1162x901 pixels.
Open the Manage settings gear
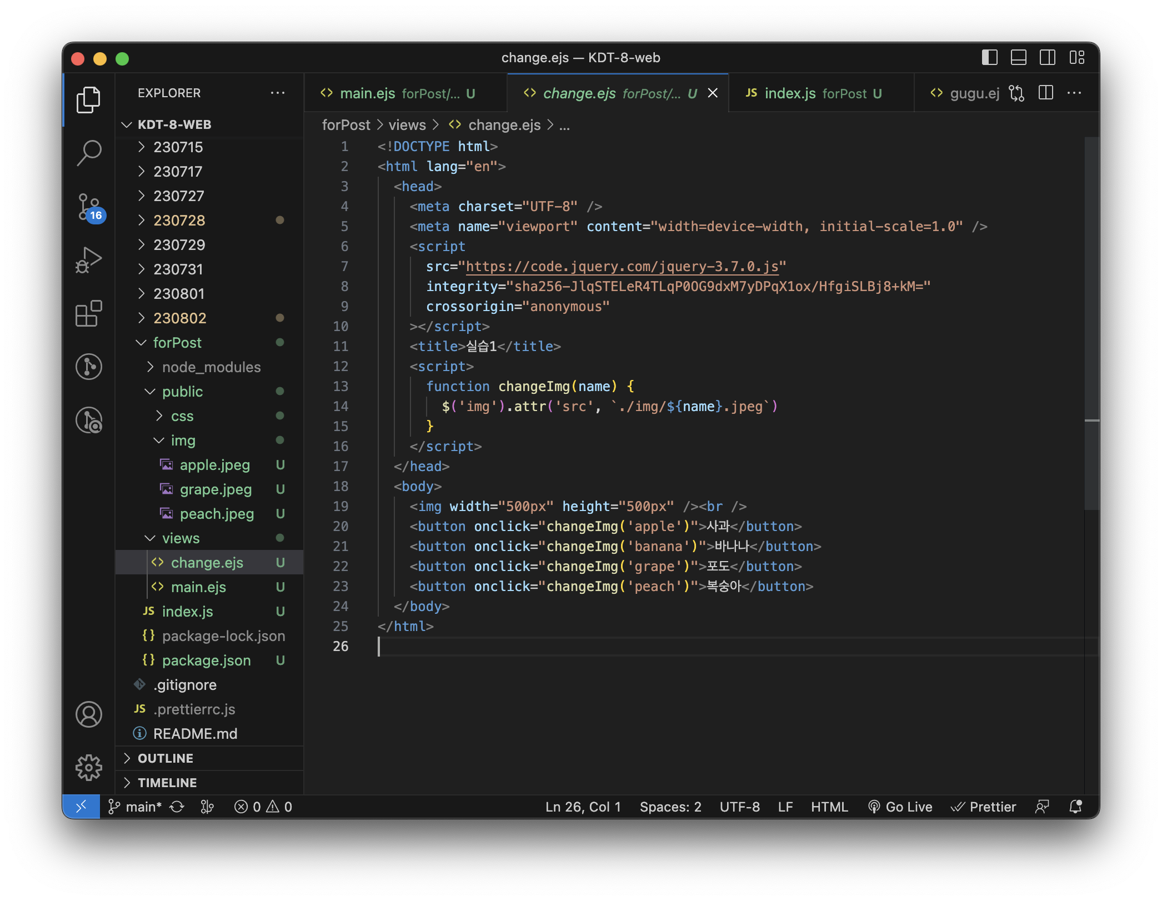coord(88,768)
